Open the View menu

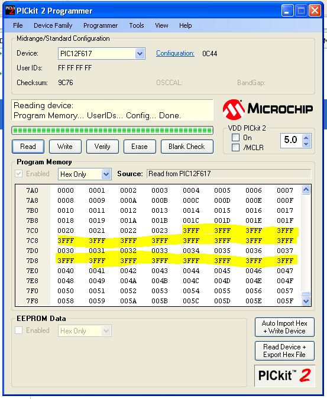click(x=161, y=25)
